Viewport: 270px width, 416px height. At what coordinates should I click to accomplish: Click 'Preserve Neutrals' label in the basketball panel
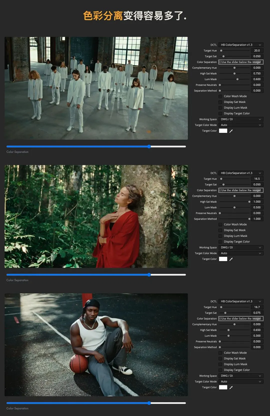coord(206,342)
